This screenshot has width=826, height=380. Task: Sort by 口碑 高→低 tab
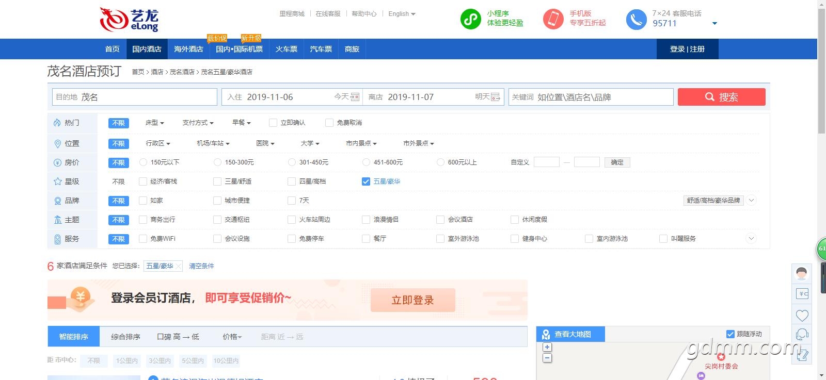pyautogui.click(x=178, y=337)
